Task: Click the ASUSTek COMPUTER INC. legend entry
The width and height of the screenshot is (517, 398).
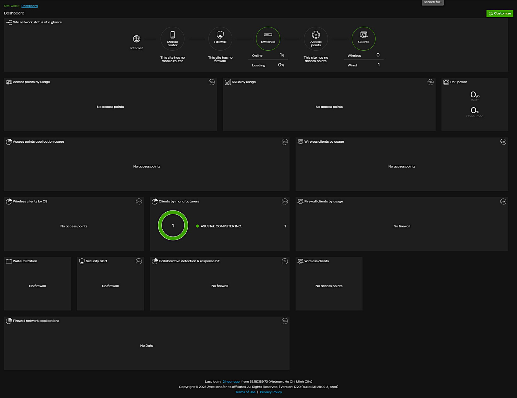Action: 219,226
